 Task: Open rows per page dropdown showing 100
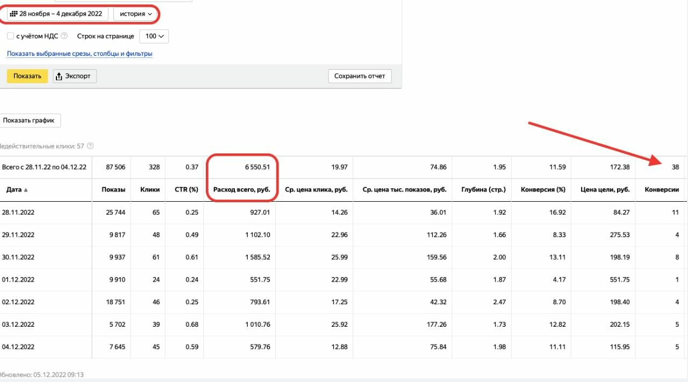(x=154, y=36)
